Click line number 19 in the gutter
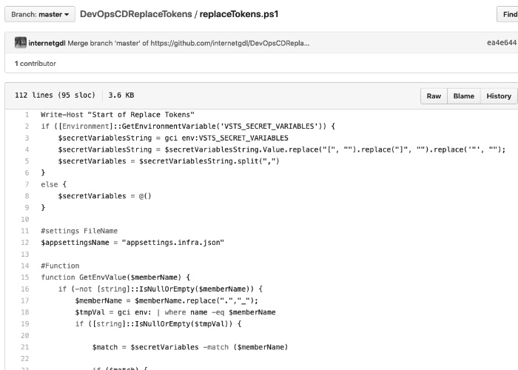 point(24,323)
